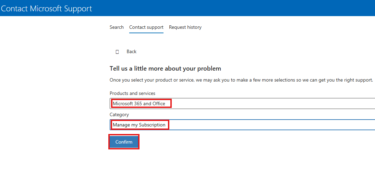Click the 'Once you select your product' description

pos(241,80)
